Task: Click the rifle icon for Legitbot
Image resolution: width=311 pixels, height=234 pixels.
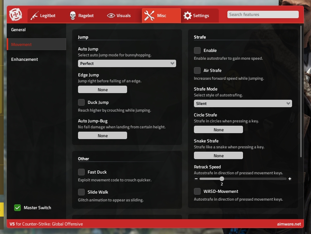Action: [x=35, y=16]
